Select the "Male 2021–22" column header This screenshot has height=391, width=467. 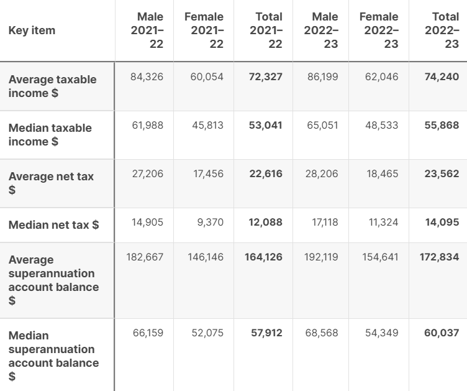(147, 30)
